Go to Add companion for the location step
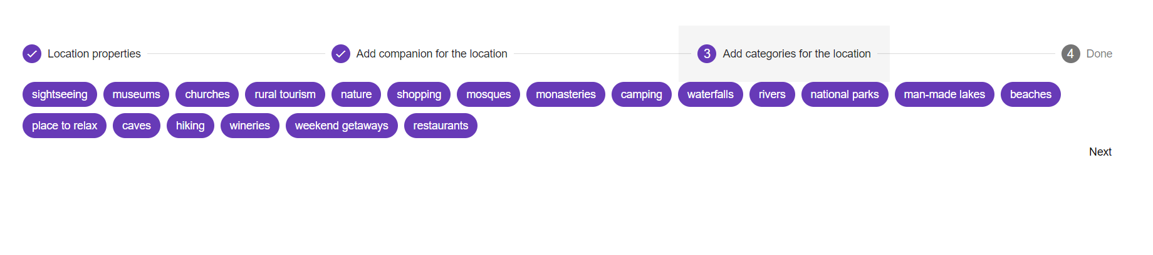This screenshot has width=1153, height=255. [432, 54]
